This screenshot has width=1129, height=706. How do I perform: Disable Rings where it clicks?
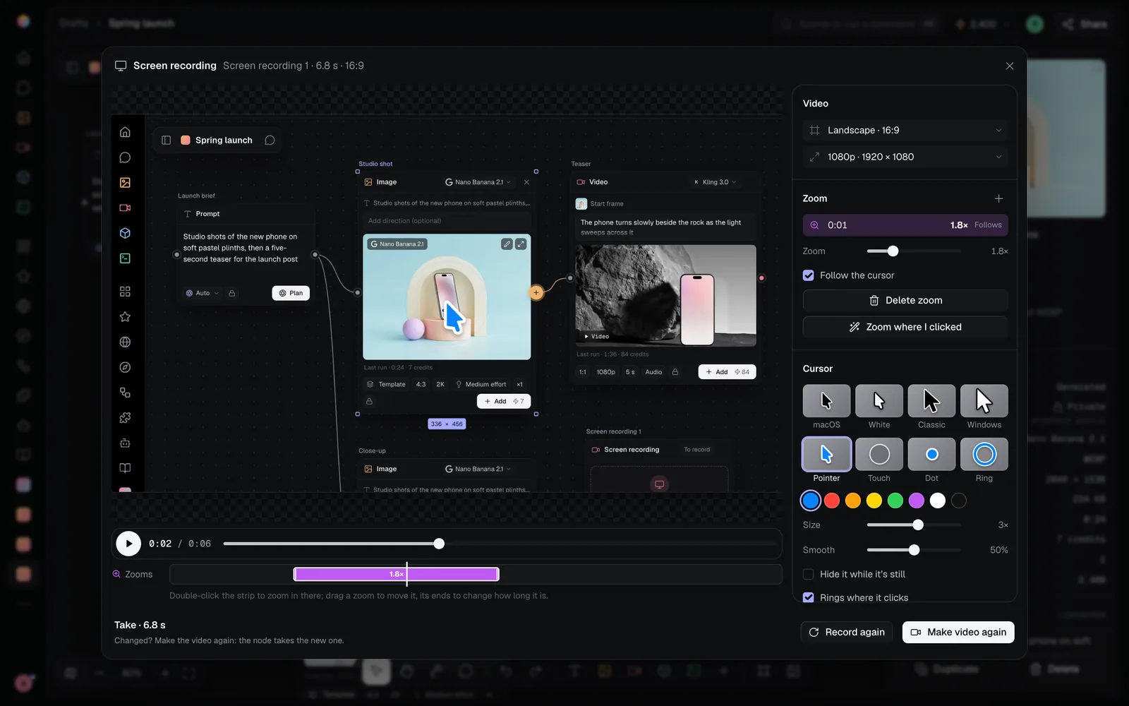tap(809, 597)
